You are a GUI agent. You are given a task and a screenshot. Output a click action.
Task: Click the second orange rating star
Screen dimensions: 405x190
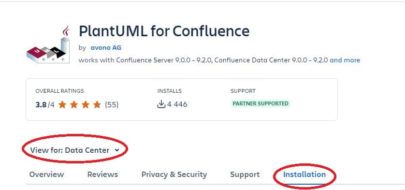tap(74, 105)
